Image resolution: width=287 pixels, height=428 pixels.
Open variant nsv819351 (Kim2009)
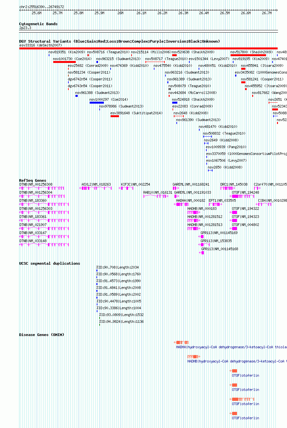point(67,52)
